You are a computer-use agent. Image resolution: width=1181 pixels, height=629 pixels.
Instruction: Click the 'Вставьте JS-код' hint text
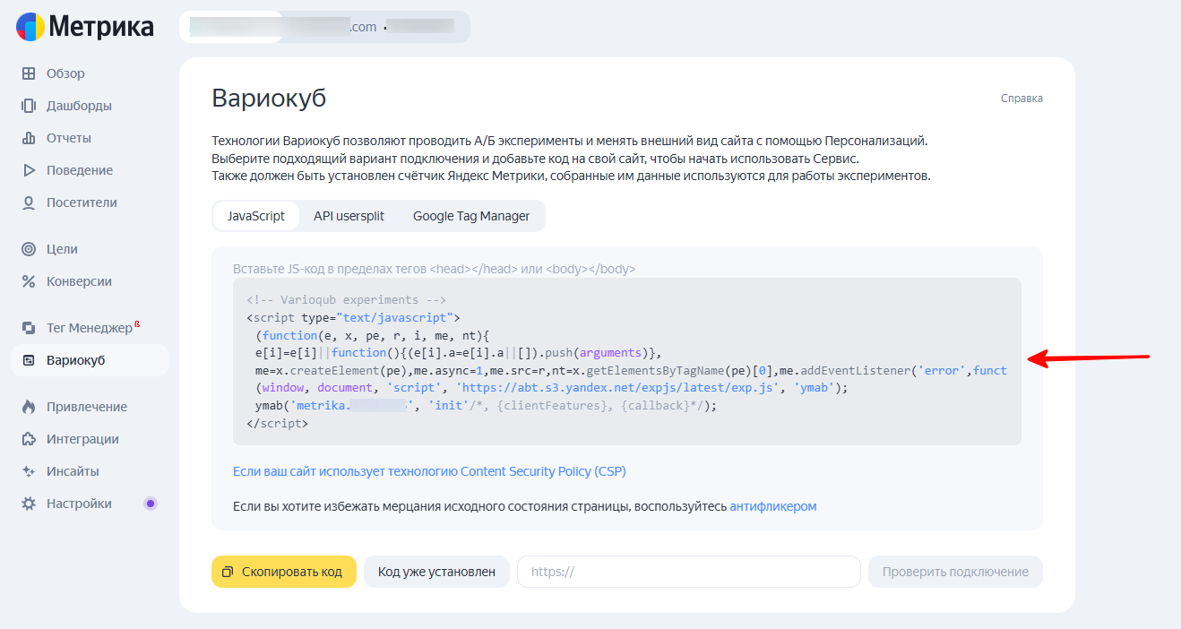point(434,269)
